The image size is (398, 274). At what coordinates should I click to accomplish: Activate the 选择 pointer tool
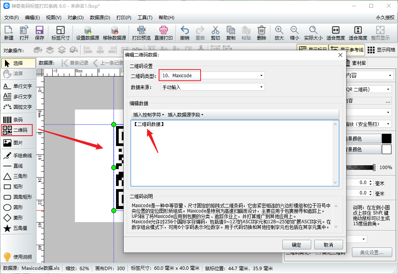(18, 63)
